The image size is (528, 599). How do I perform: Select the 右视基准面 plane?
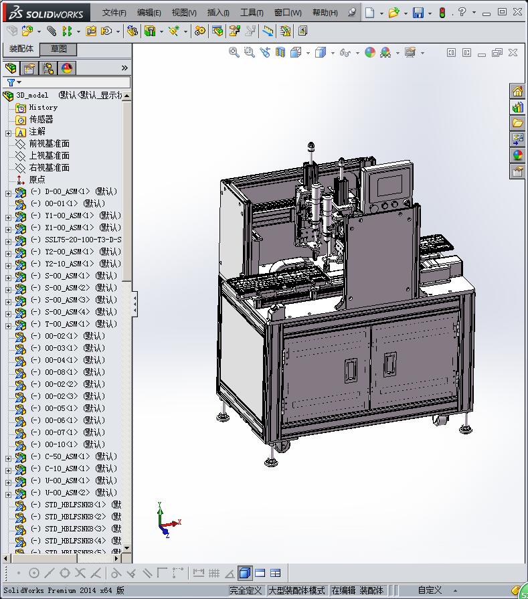[50, 168]
